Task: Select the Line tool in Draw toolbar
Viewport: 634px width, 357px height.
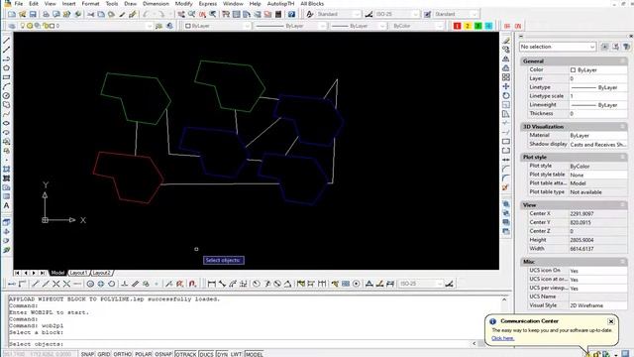Action: point(7,41)
